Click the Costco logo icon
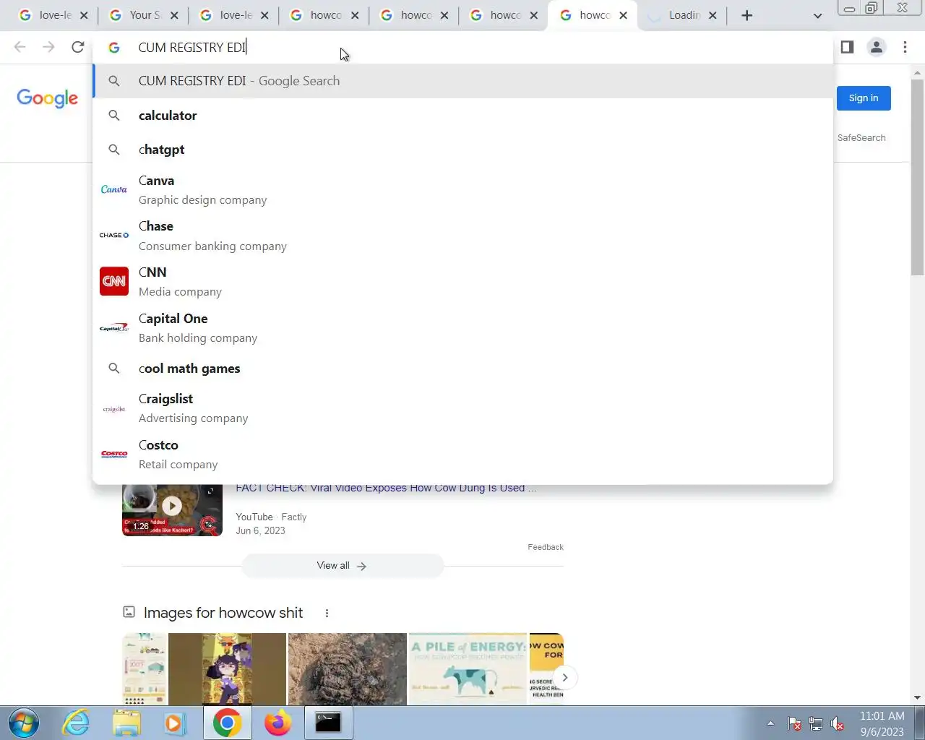Image resolution: width=925 pixels, height=740 pixels. coord(114,455)
